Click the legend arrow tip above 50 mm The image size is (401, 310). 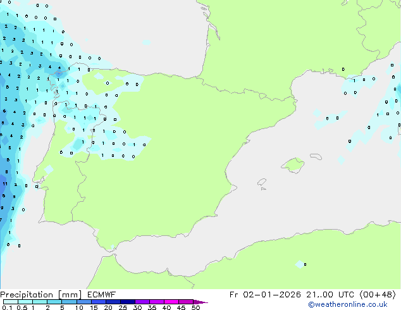tap(200, 302)
